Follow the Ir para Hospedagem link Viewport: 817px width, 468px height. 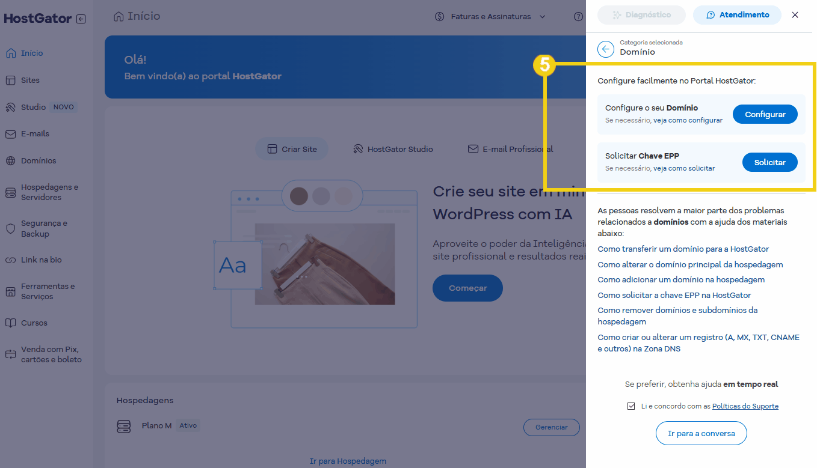point(348,461)
